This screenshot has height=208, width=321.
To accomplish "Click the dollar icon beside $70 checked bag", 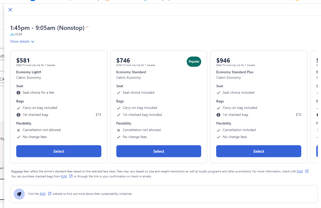I will click(218, 115).
